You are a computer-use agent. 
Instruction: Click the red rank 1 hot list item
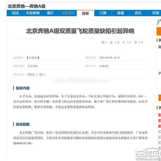(x=160, y=115)
